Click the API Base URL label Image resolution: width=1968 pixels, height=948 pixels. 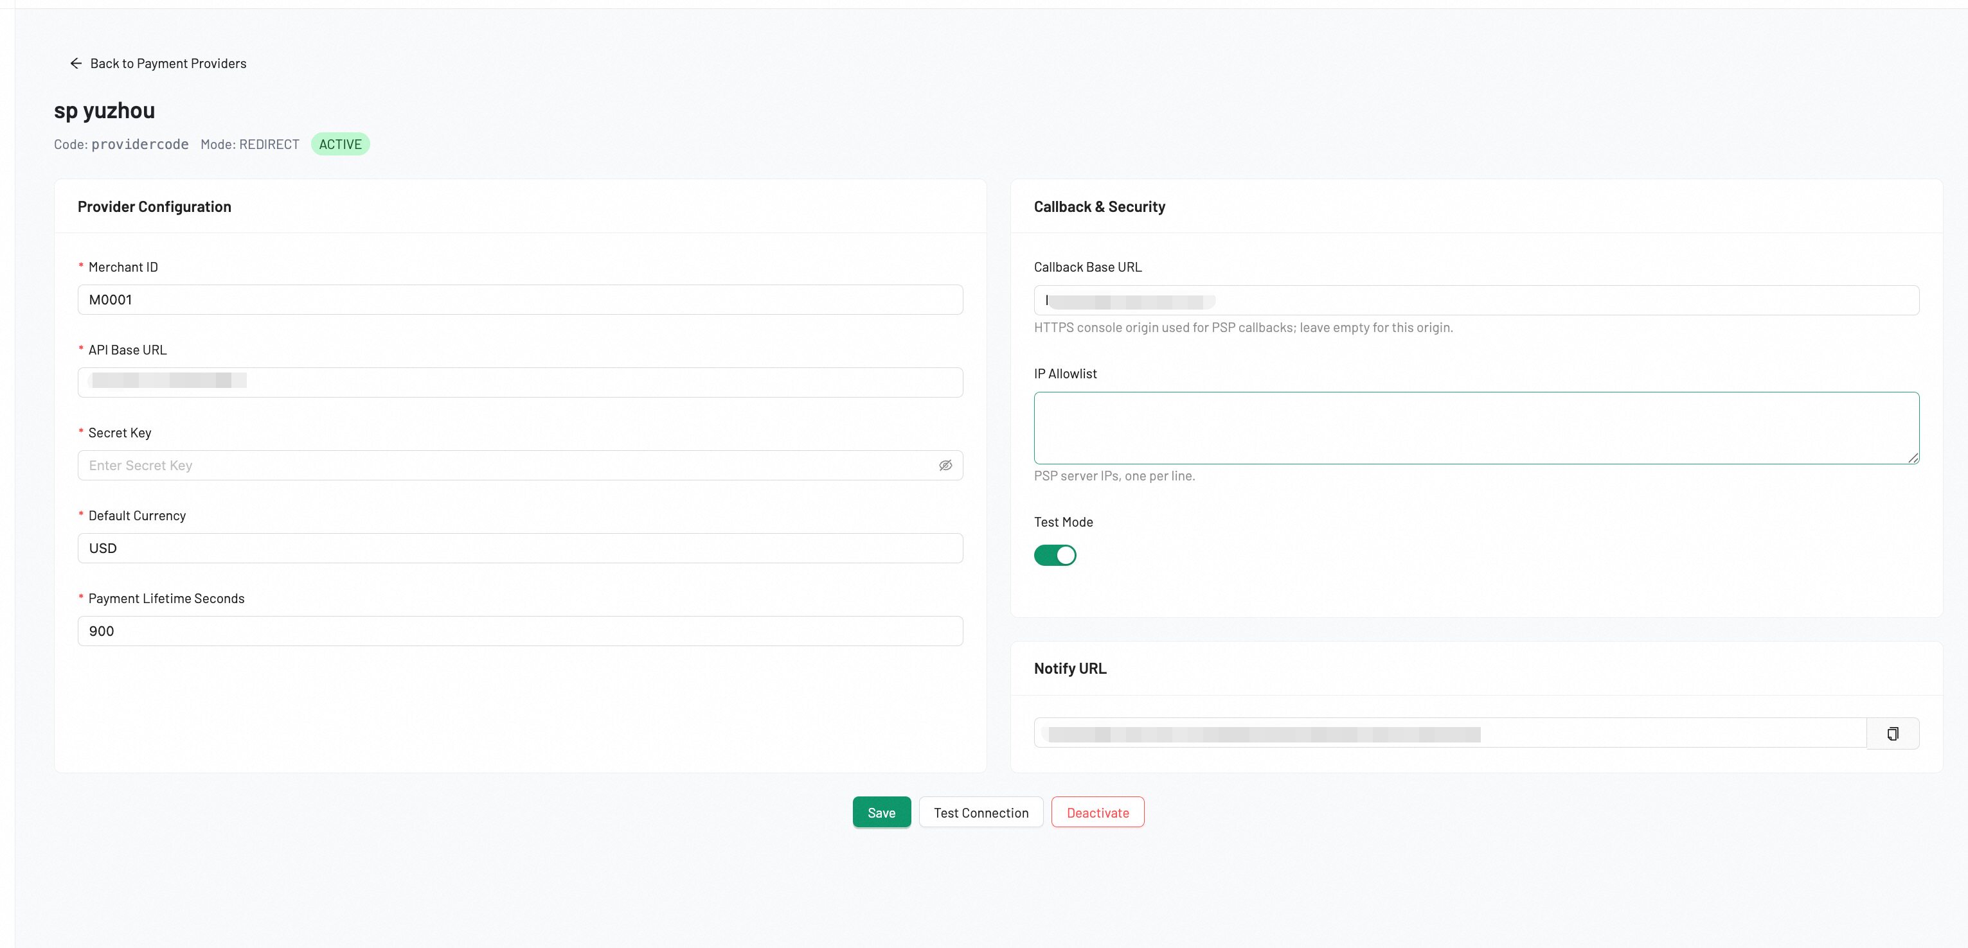[x=128, y=349]
